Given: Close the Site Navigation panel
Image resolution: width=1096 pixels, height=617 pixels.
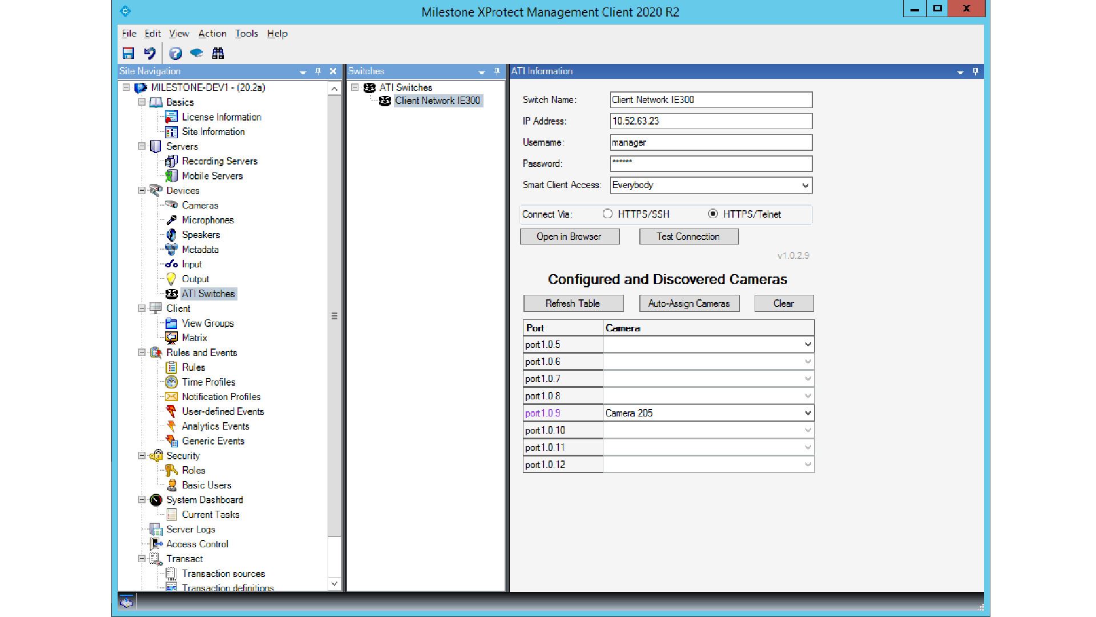Looking at the screenshot, I should [x=333, y=71].
